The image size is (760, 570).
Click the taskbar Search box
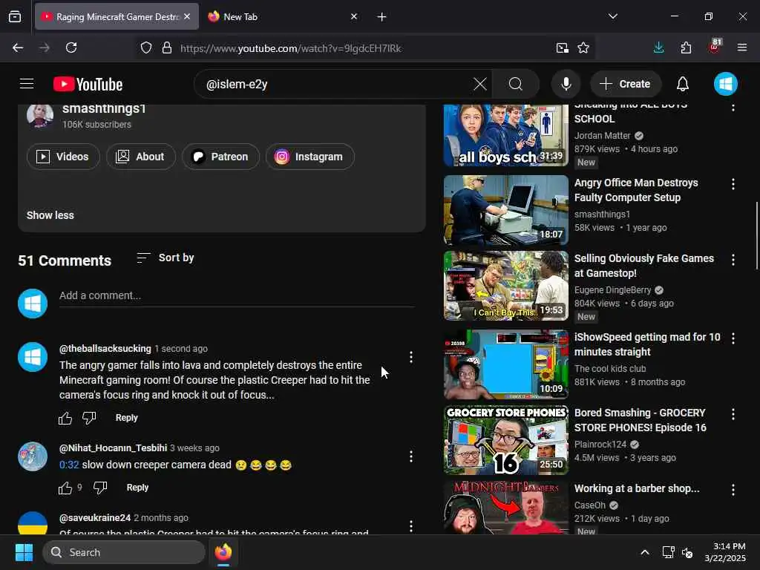pos(124,552)
